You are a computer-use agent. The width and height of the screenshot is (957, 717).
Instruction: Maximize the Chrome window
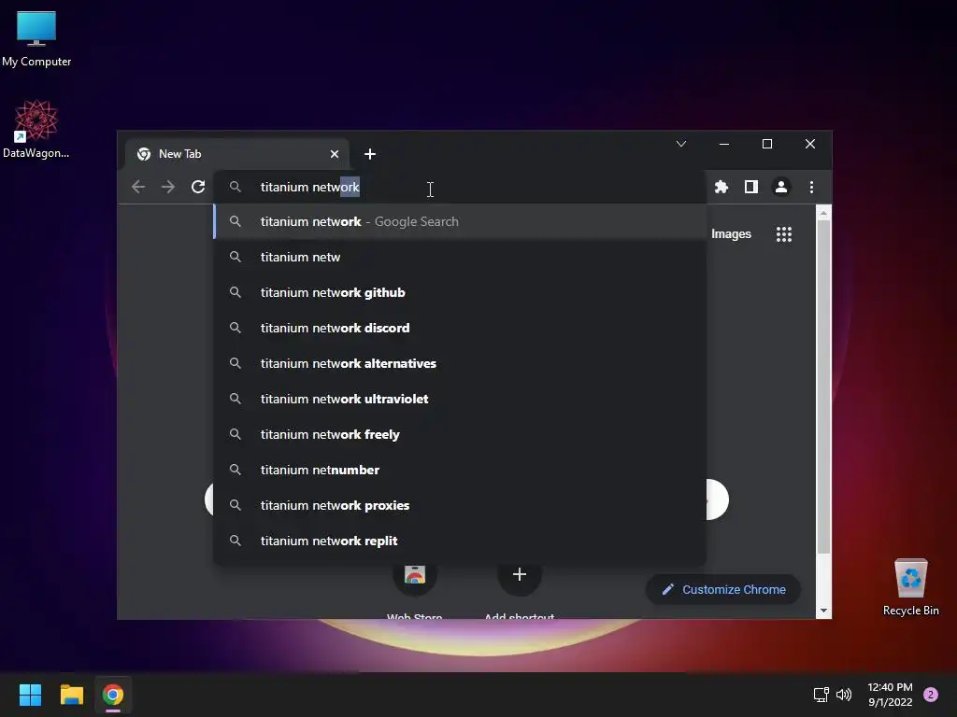(x=767, y=144)
